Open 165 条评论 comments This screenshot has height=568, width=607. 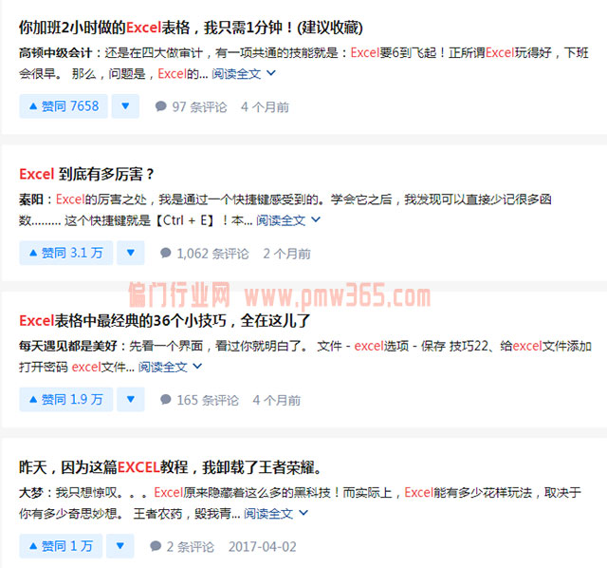tap(199, 400)
